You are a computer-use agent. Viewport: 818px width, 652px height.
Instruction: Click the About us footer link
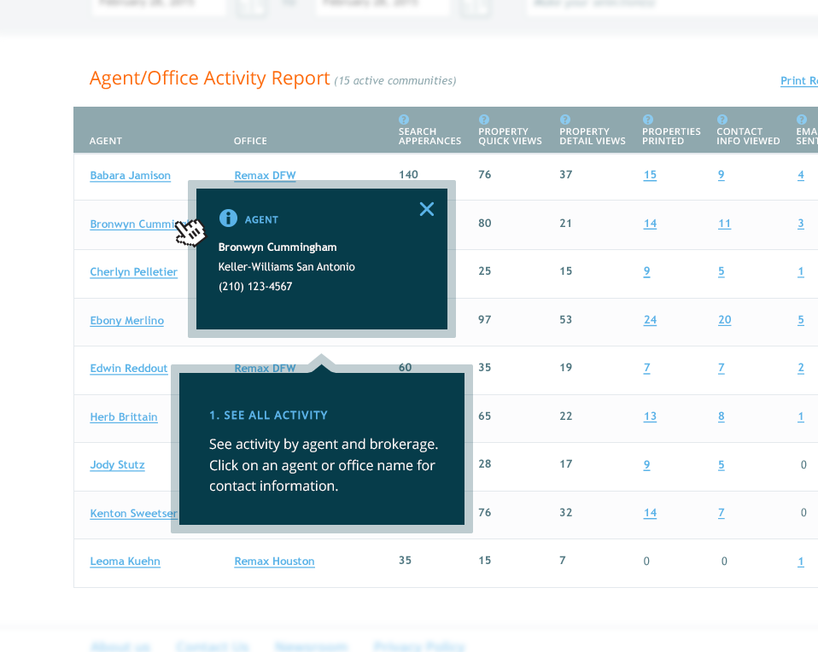pyautogui.click(x=120, y=646)
